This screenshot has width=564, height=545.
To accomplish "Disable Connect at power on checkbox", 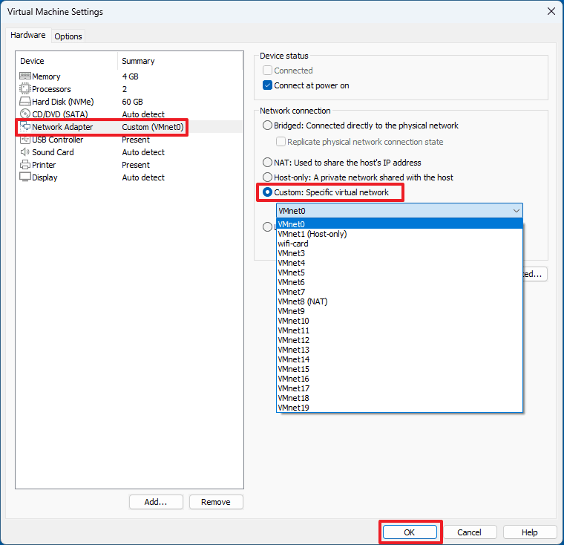I will 268,85.
